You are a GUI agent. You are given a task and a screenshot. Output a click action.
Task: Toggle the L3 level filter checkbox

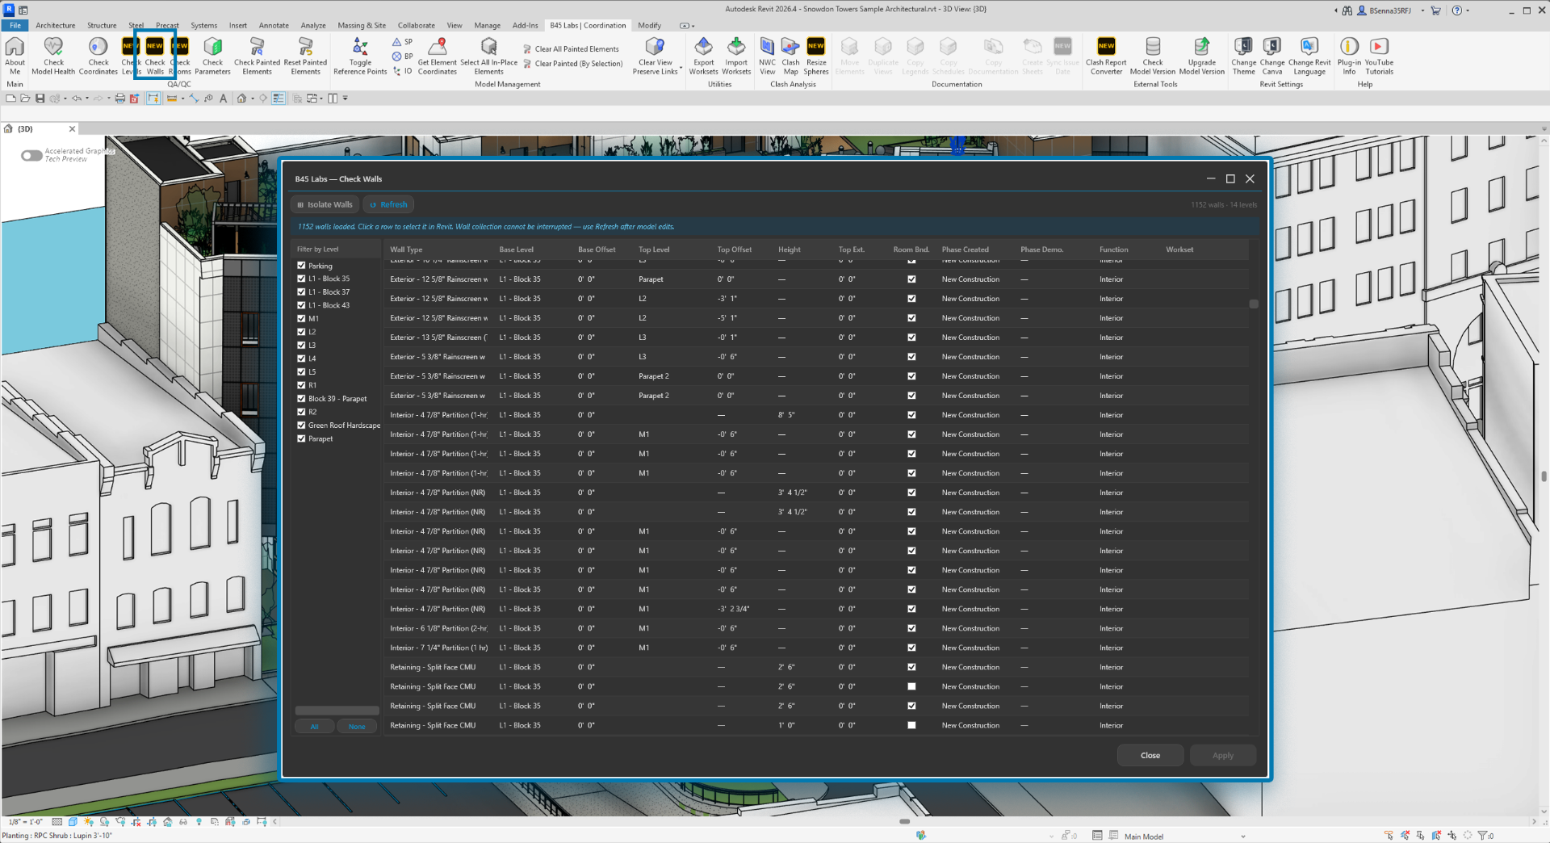tap(301, 345)
